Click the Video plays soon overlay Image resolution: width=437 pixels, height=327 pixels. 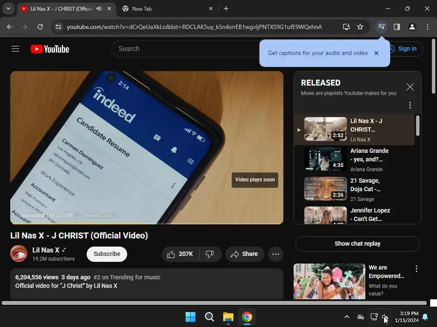pos(255,180)
